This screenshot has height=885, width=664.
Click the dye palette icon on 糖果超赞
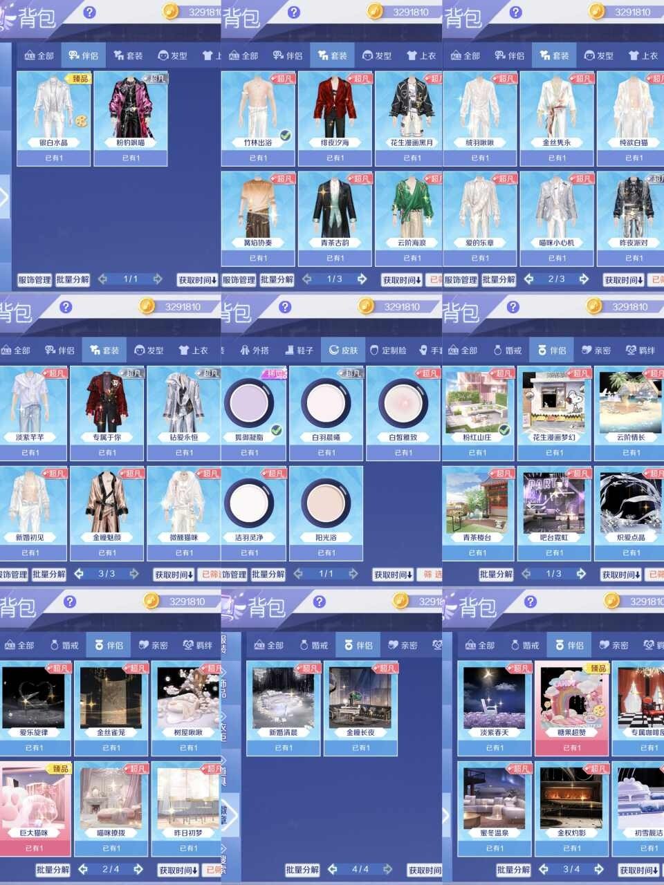600,711
